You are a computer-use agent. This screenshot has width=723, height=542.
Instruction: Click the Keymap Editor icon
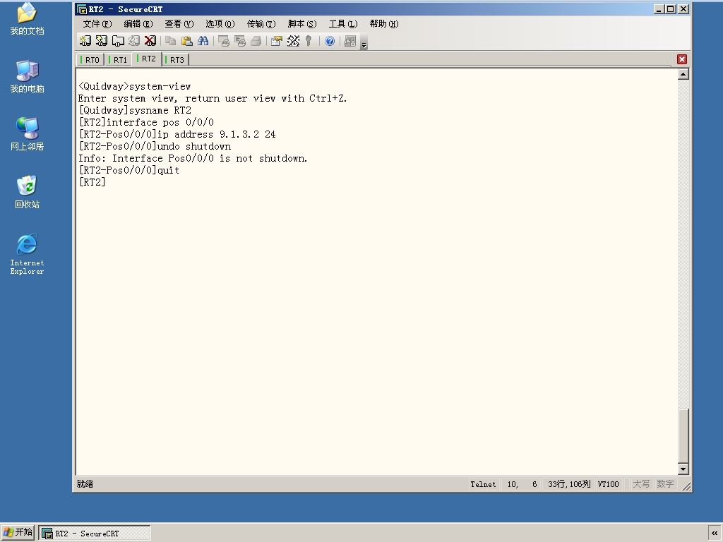(x=293, y=41)
